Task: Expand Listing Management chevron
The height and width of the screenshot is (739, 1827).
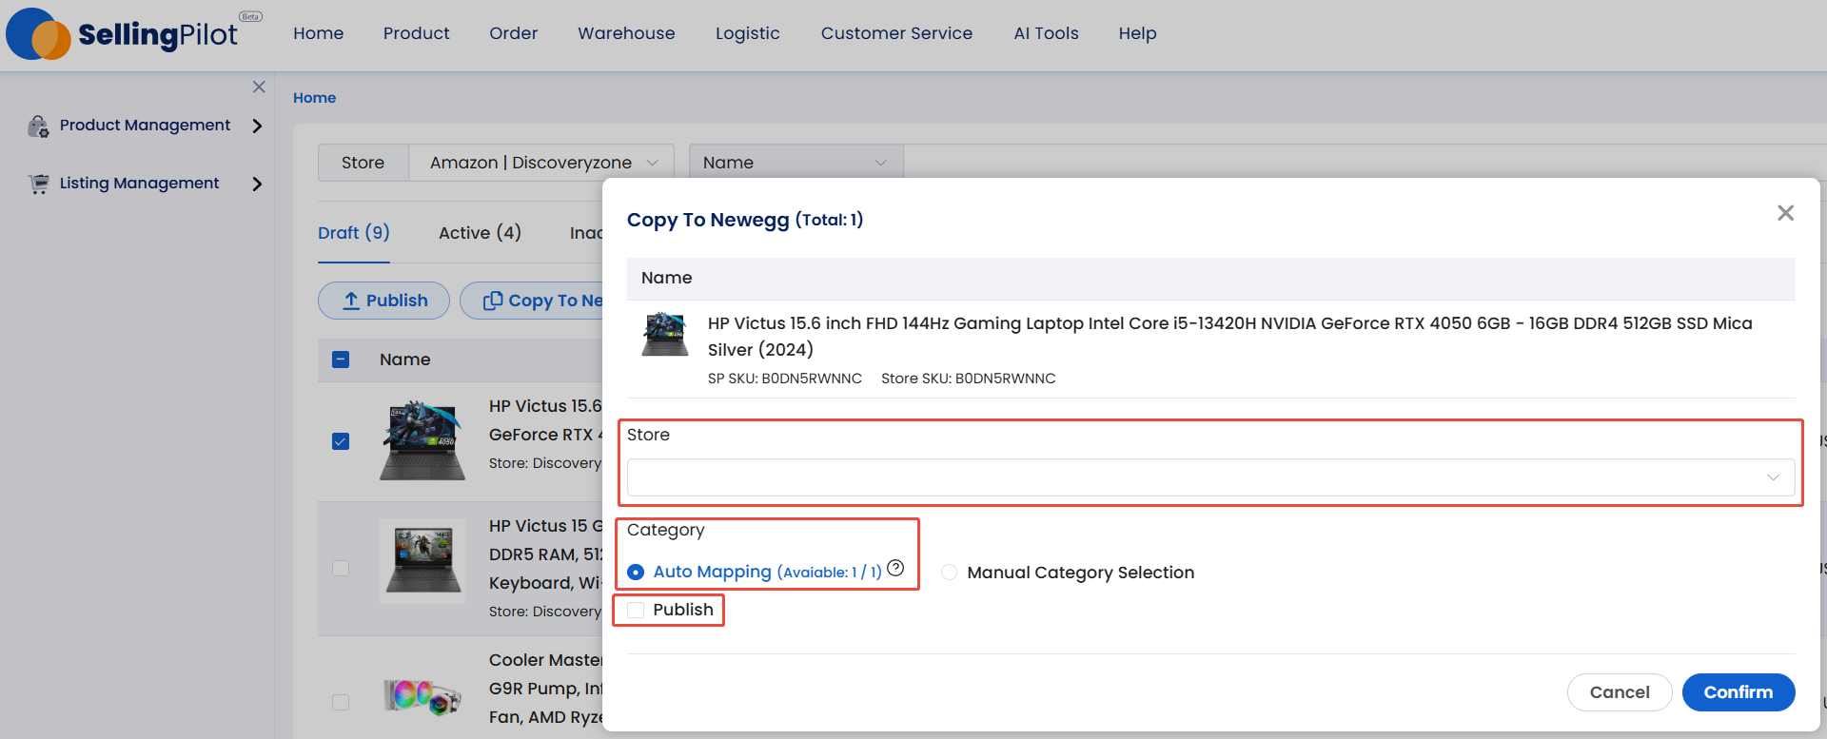Action: 257,184
